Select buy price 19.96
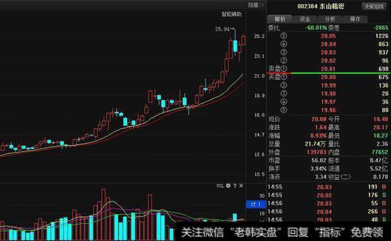 [x=328, y=110]
